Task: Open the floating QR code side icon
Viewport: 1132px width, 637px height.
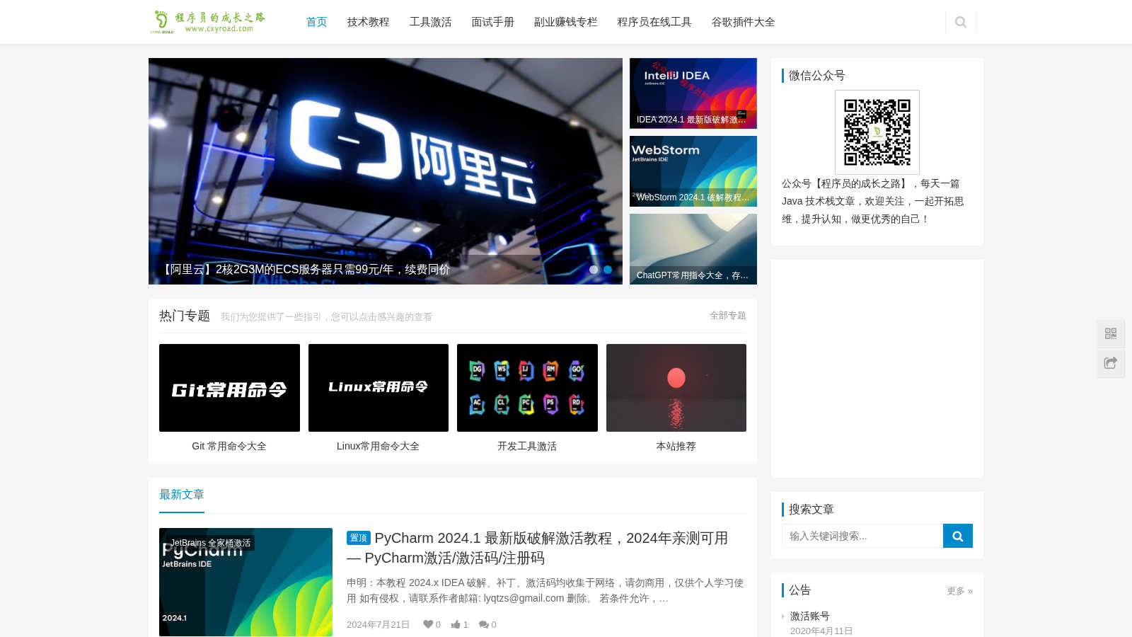Action: click(x=1111, y=333)
